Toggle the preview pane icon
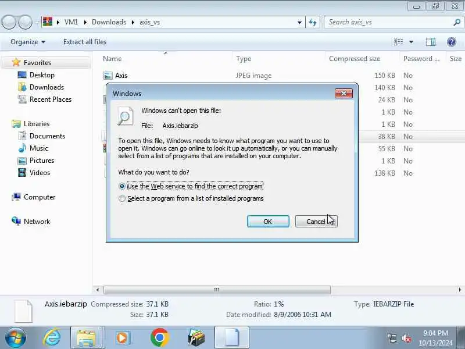The image size is (465, 349). 431,42
